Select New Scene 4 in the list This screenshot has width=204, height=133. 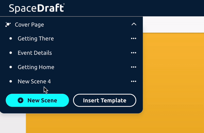coord(34,82)
